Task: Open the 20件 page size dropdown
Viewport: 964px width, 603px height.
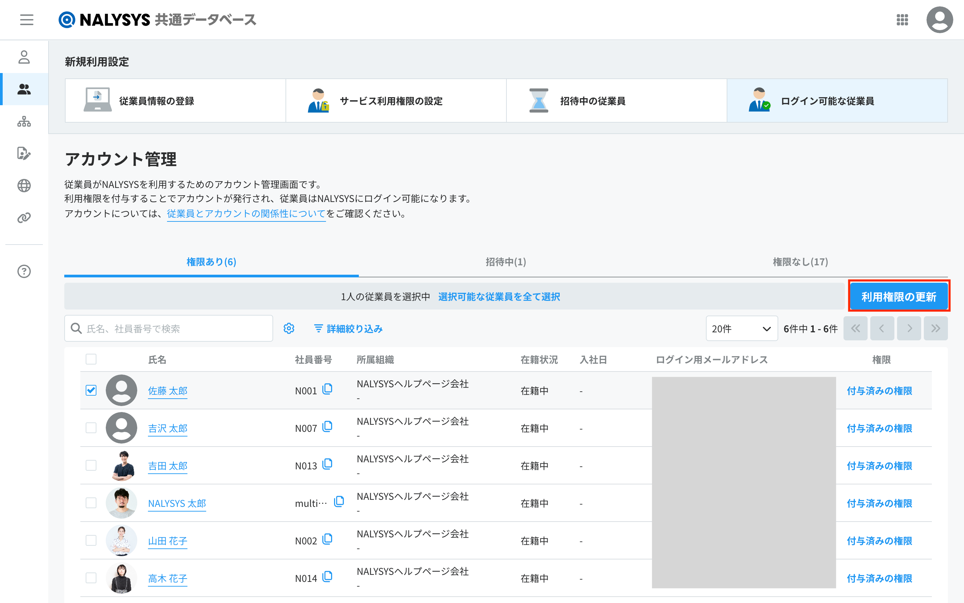Action: point(741,329)
